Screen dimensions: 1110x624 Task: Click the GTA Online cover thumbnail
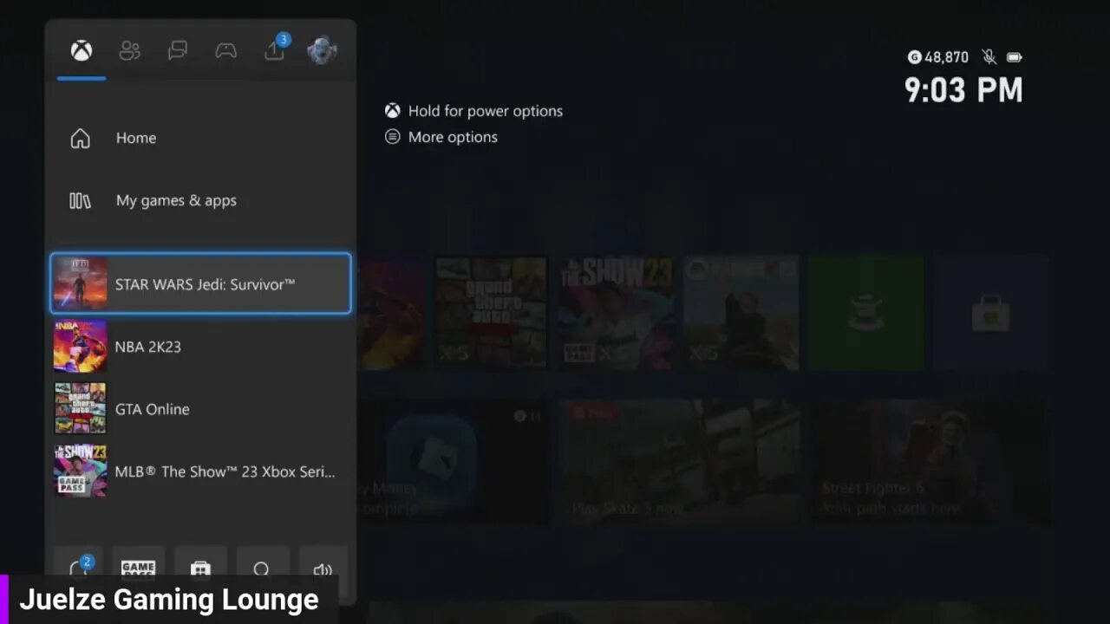coord(81,409)
